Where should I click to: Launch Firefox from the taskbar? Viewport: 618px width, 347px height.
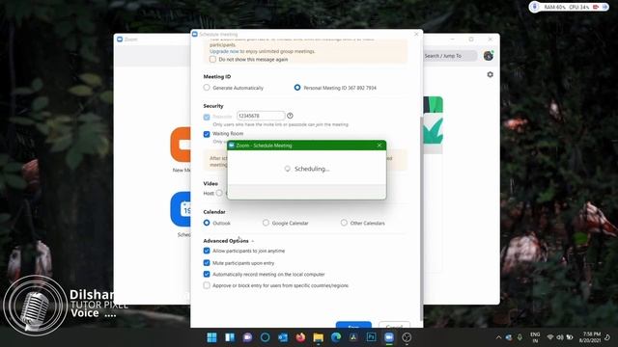[300, 337]
